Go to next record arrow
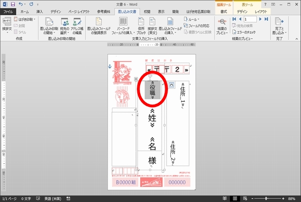This screenshot has width=301, height=202. point(260,19)
